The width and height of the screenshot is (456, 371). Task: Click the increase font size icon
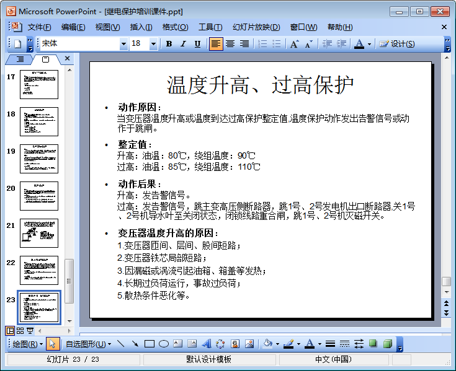point(294,44)
